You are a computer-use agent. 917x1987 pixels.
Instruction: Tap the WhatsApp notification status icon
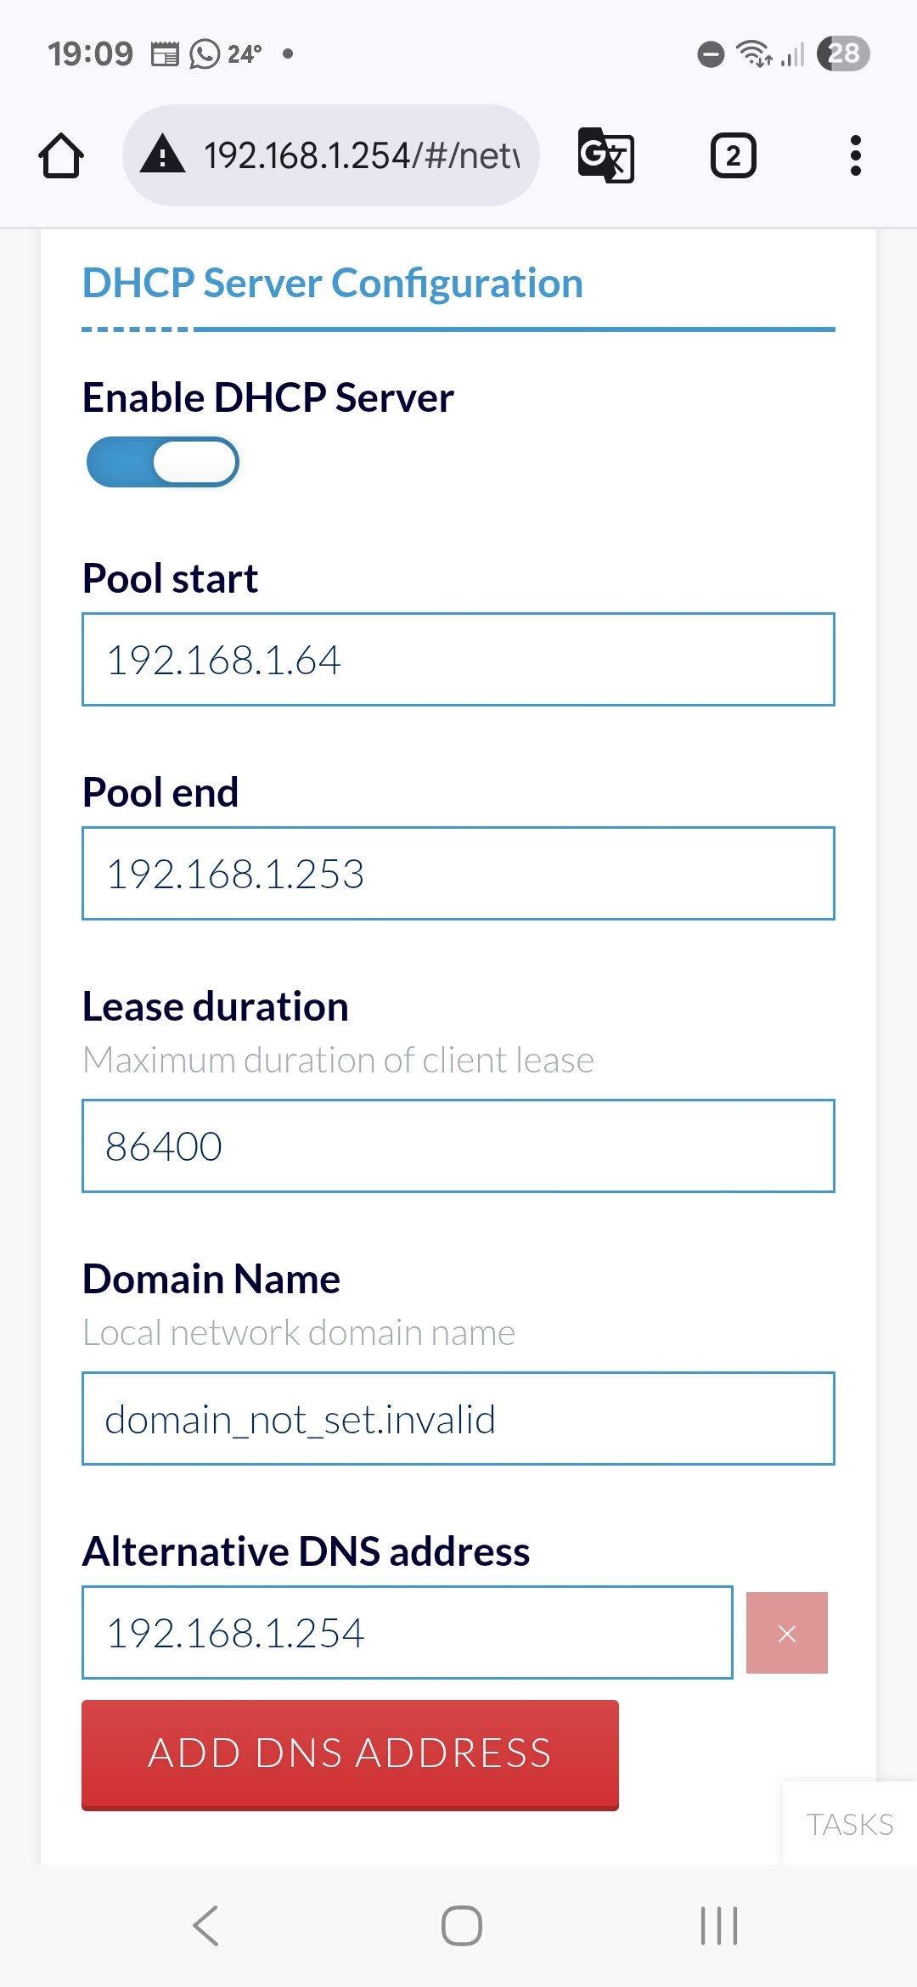tap(204, 54)
